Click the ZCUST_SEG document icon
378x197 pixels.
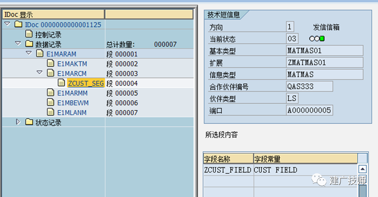click(x=62, y=83)
